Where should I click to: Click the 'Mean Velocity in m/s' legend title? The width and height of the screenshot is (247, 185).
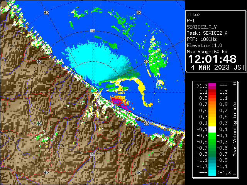pyautogui.click(x=235, y=129)
